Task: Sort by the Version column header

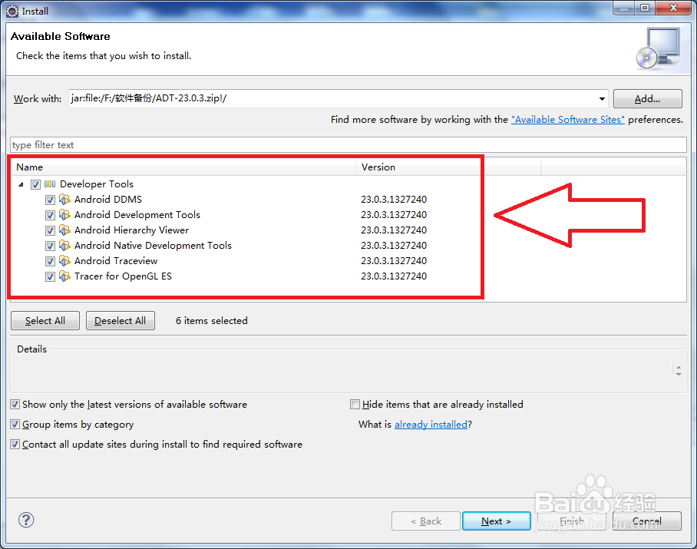Action: pos(448,167)
